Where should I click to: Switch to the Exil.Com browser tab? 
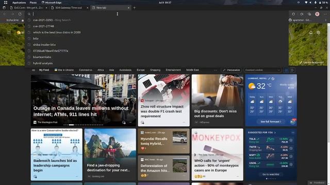[x=28, y=8]
